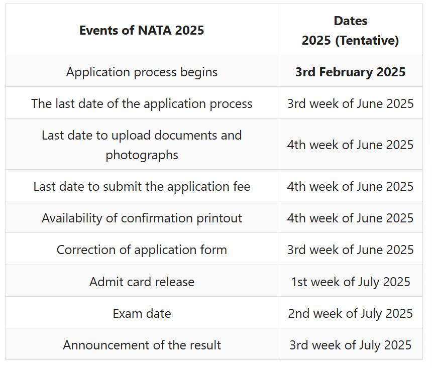Click 'Last date to upload documents and photographs'

(142, 145)
